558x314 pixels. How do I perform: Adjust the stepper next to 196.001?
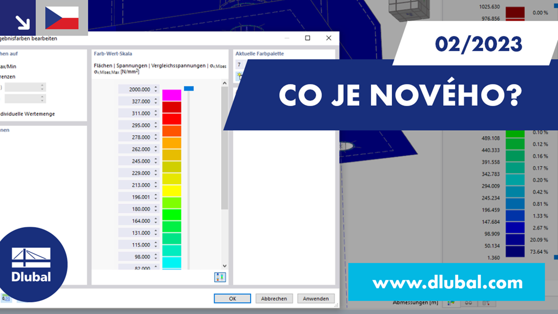(x=156, y=197)
